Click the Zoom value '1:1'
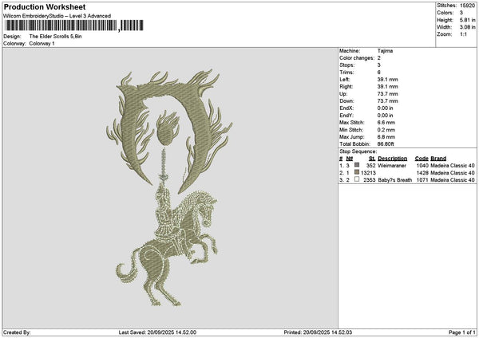This screenshot has height=338, width=479. point(463,34)
